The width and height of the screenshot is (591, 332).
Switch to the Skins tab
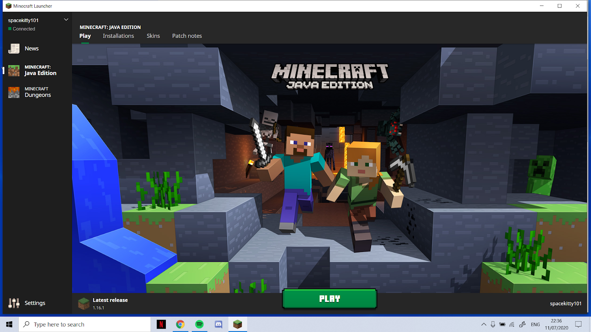[153, 36]
